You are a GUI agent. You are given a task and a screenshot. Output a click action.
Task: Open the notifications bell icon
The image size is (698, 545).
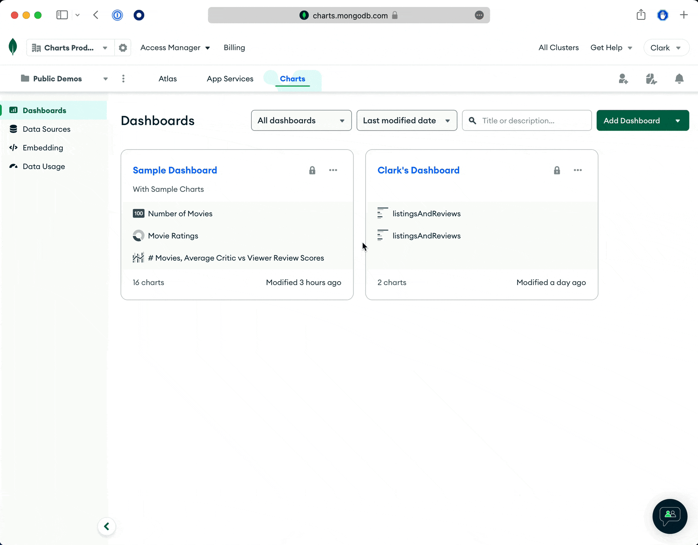tap(679, 79)
